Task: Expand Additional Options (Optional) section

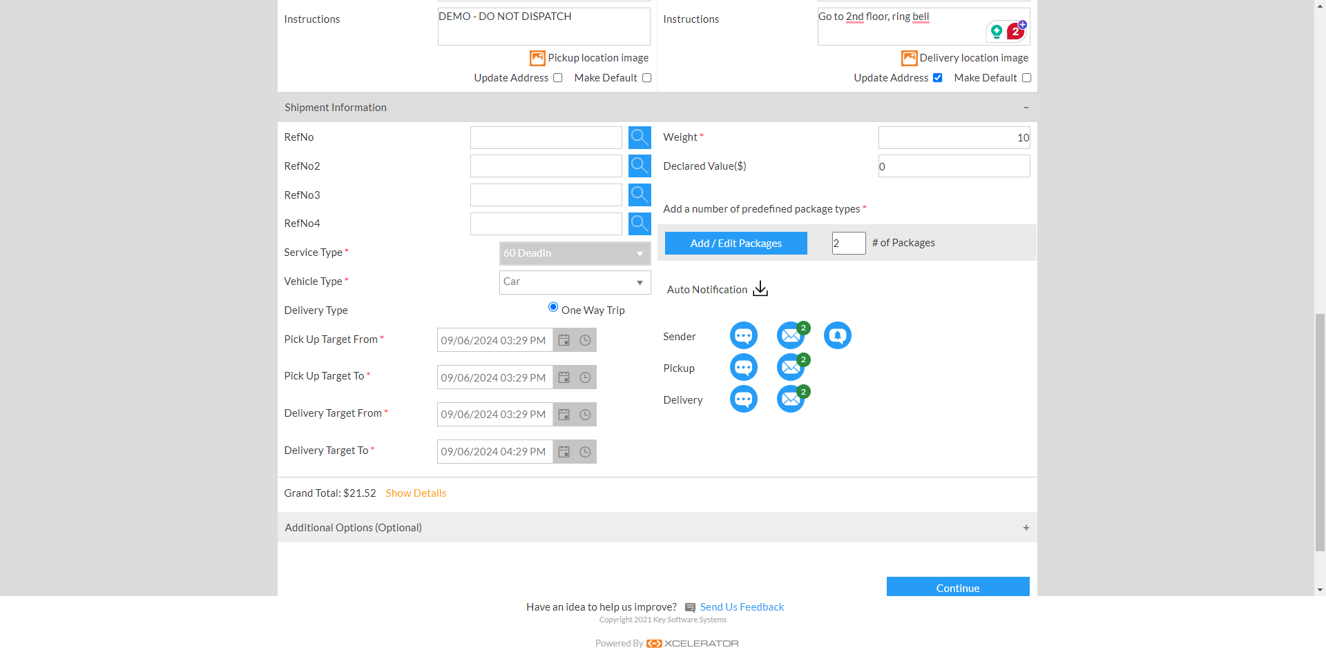Action: (x=1026, y=528)
